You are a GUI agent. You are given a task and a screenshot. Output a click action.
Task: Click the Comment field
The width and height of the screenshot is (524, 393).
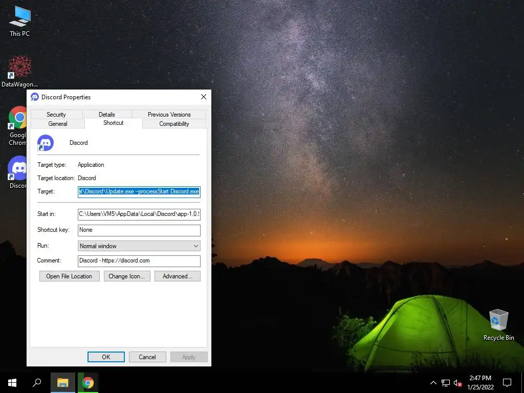pyautogui.click(x=139, y=261)
